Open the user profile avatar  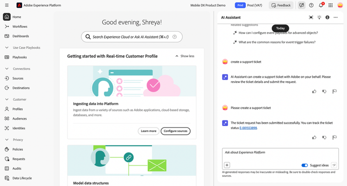click(340, 5)
